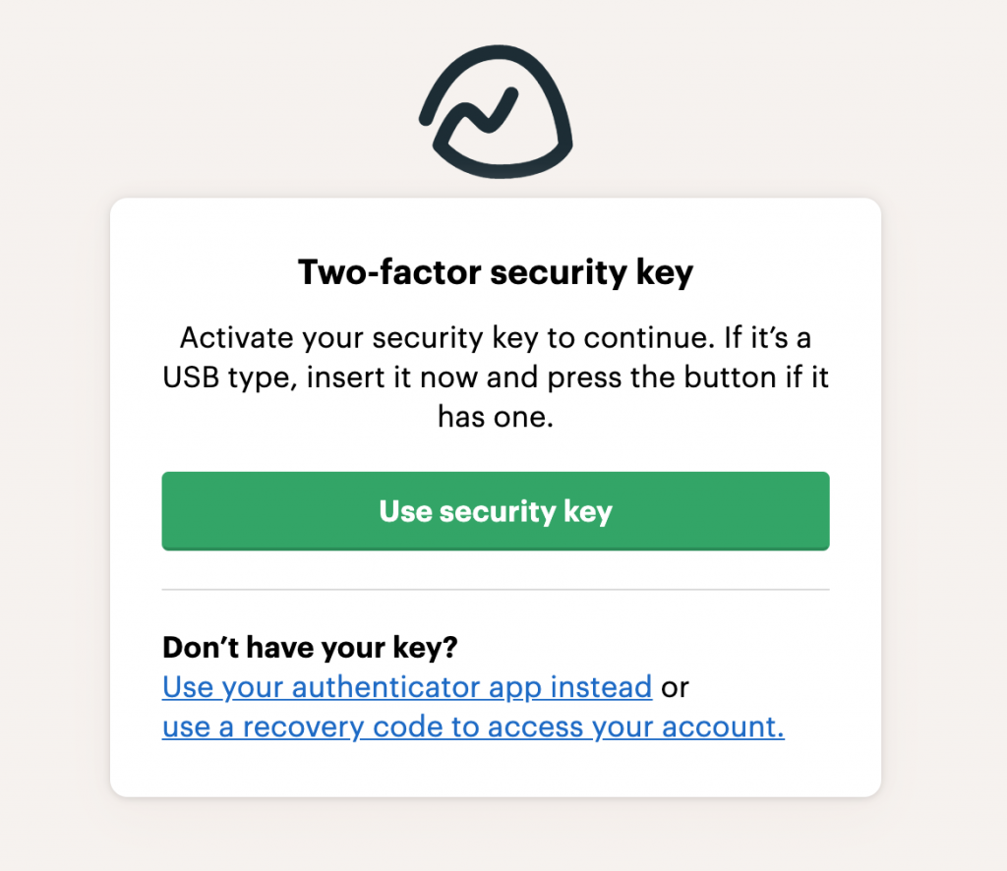
Task: Click the word "instead" in the authenticator link
Action: point(601,686)
